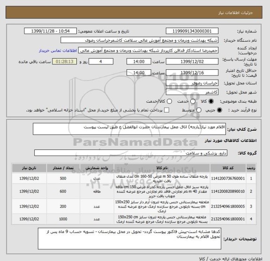
Task: Toggle the اسناد خزانه اسلامی payment checkbox
Action: coord(166,110)
